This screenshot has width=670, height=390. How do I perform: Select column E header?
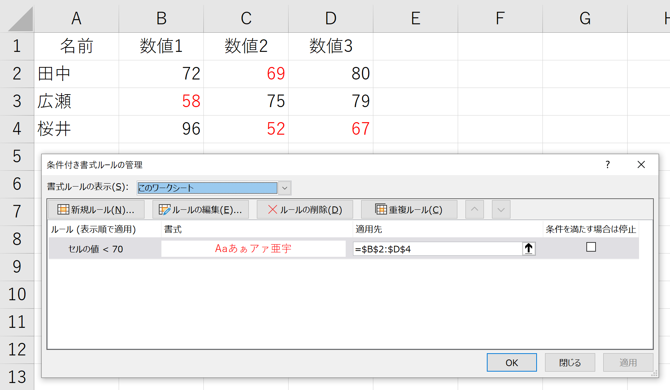point(416,18)
